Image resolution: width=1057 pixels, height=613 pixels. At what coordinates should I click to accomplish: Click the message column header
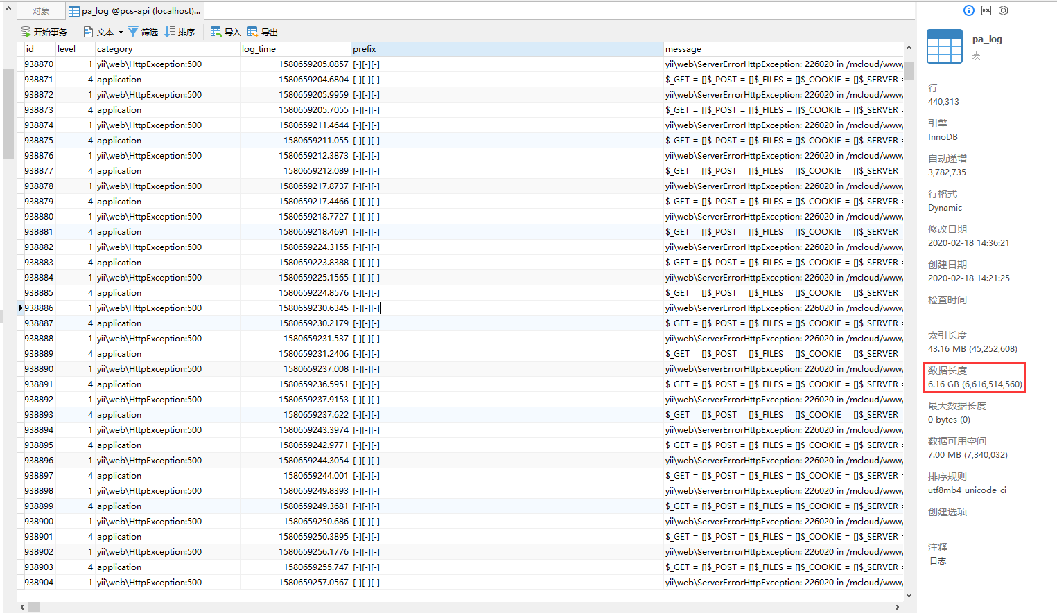pos(783,49)
